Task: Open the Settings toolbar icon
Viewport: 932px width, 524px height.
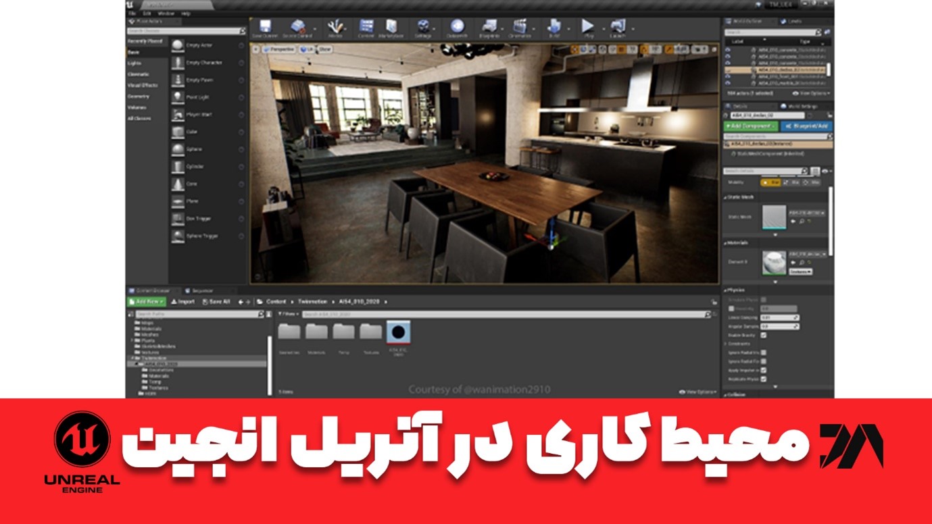Action: (422, 27)
